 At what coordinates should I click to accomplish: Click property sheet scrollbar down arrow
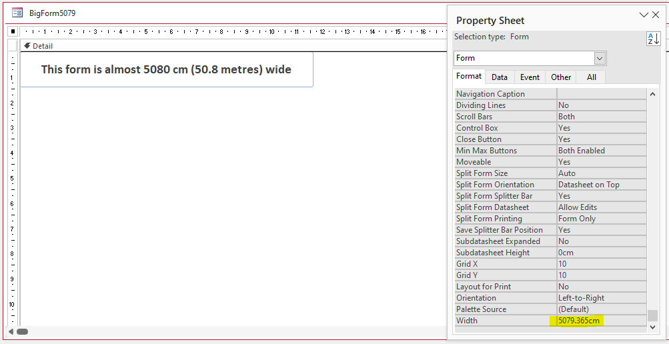pos(652,327)
